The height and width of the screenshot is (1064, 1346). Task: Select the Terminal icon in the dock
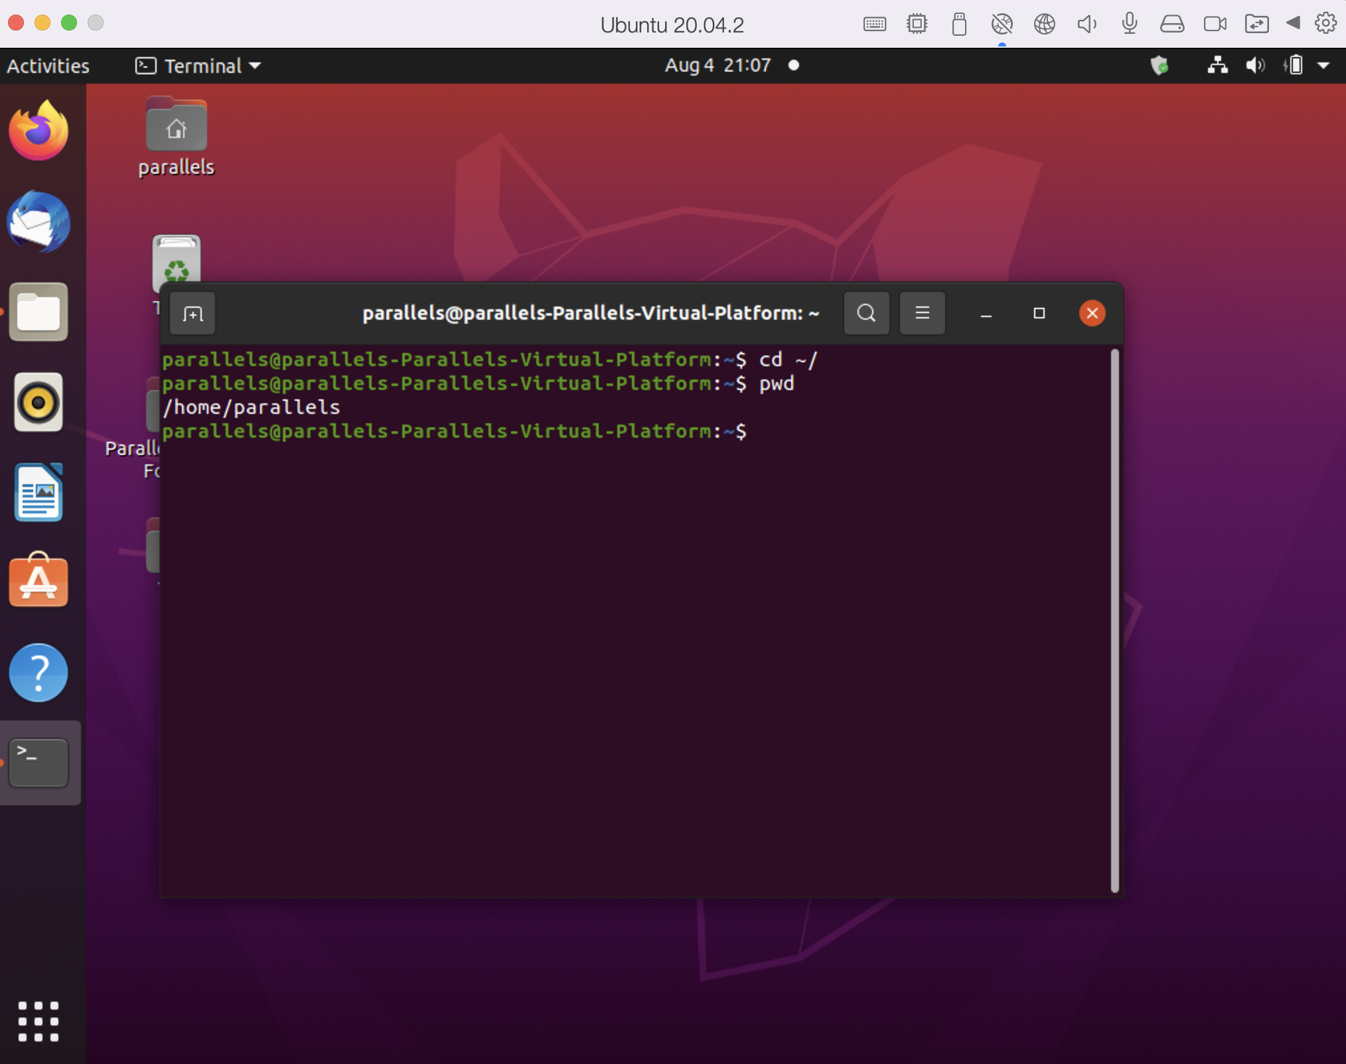(x=38, y=763)
